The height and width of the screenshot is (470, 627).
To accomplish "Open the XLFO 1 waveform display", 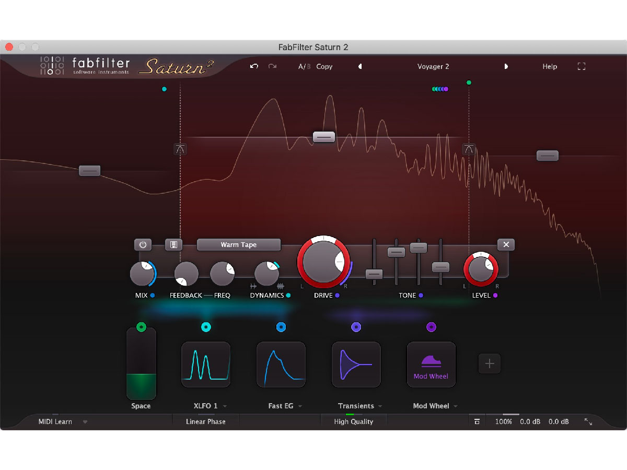I will (206, 364).
